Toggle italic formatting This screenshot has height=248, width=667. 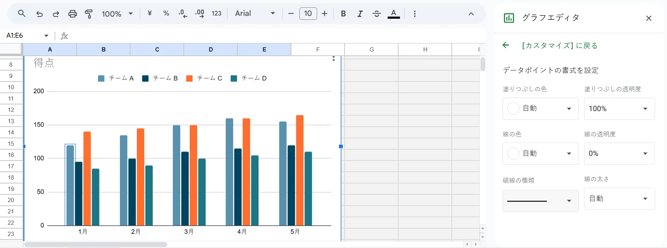coord(360,14)
